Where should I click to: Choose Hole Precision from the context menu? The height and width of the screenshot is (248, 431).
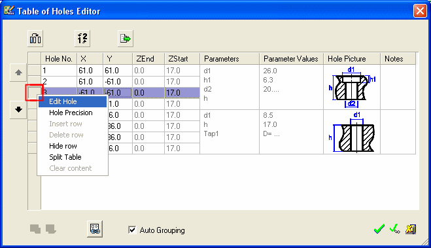73,113
